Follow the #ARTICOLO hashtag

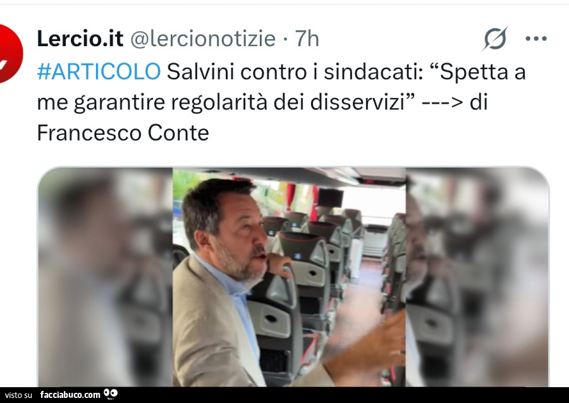pyautogui.click(x=99, y=71)
